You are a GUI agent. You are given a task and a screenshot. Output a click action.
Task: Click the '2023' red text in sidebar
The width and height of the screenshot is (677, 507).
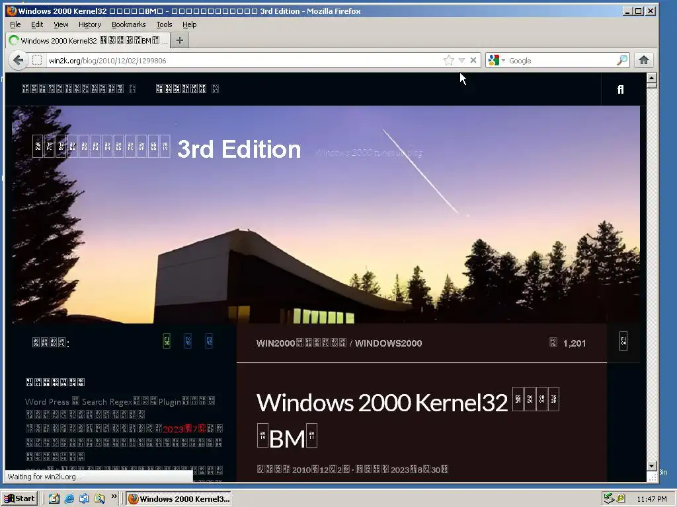tap(174, 429)
